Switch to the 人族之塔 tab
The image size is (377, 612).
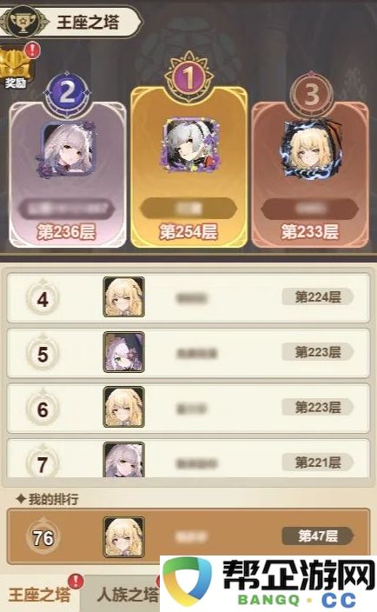(x=127, y=595)
